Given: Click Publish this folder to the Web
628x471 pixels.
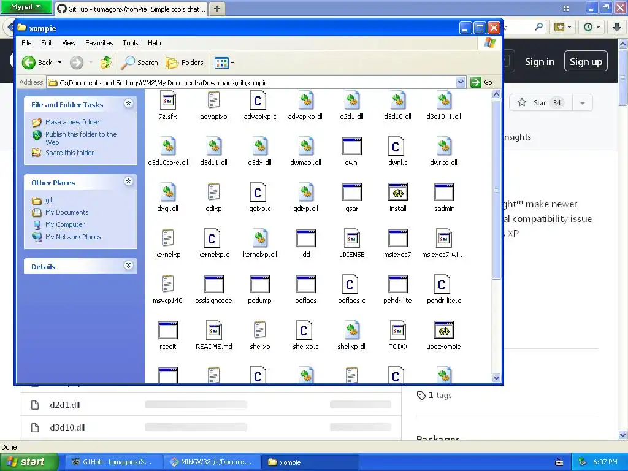Looking at the screenshot, I should pos(81,138).
